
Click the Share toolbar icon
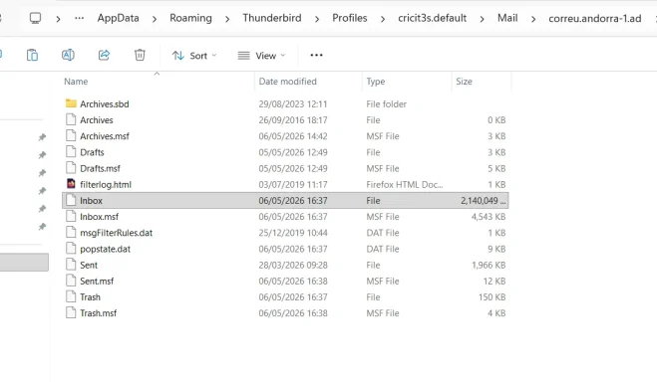104,55
